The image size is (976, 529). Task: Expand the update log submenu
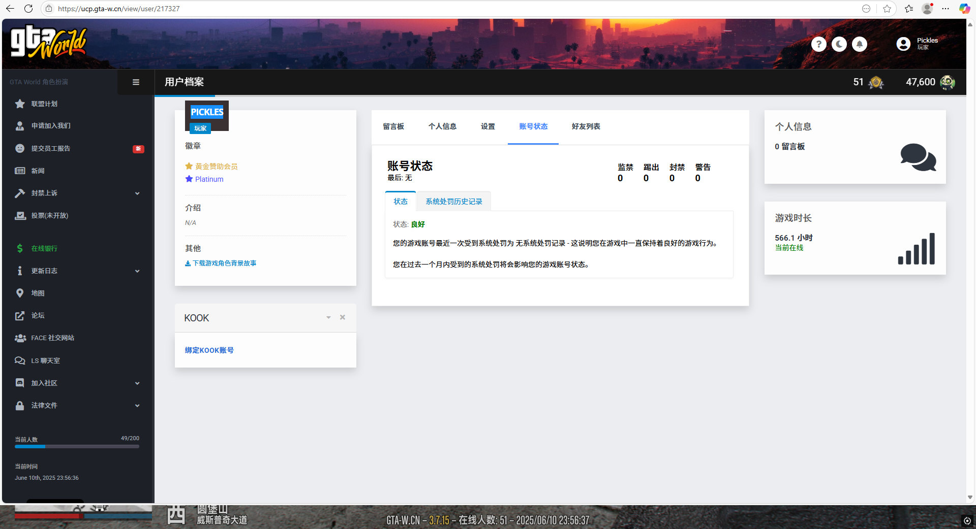[137, 271]
